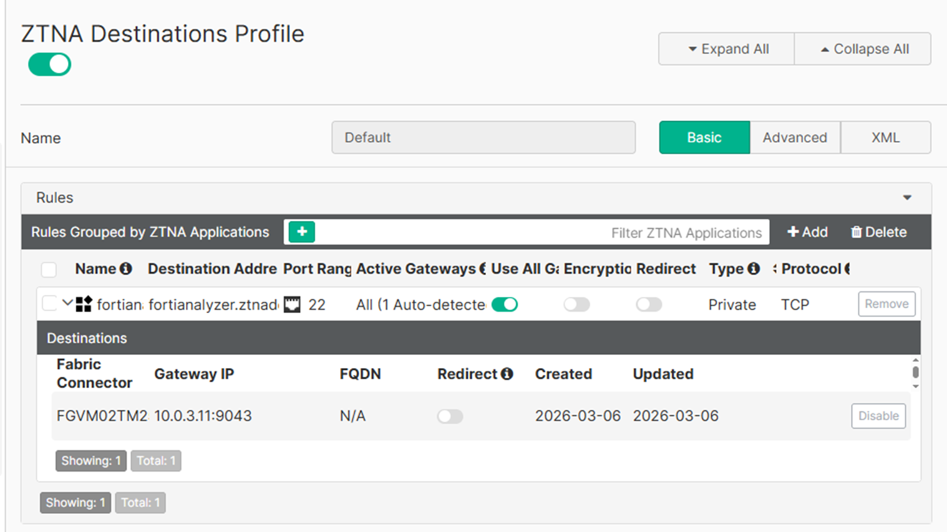The image size is (947, 532).
Task: Turn off Use All Gateways for fortianalyzer
Action: pos(504,304)
